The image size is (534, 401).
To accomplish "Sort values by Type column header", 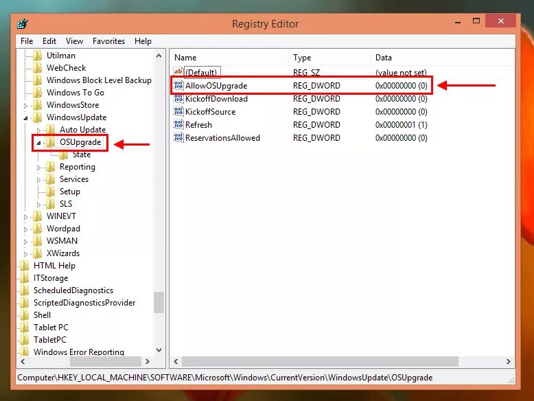I will point(329,58).
